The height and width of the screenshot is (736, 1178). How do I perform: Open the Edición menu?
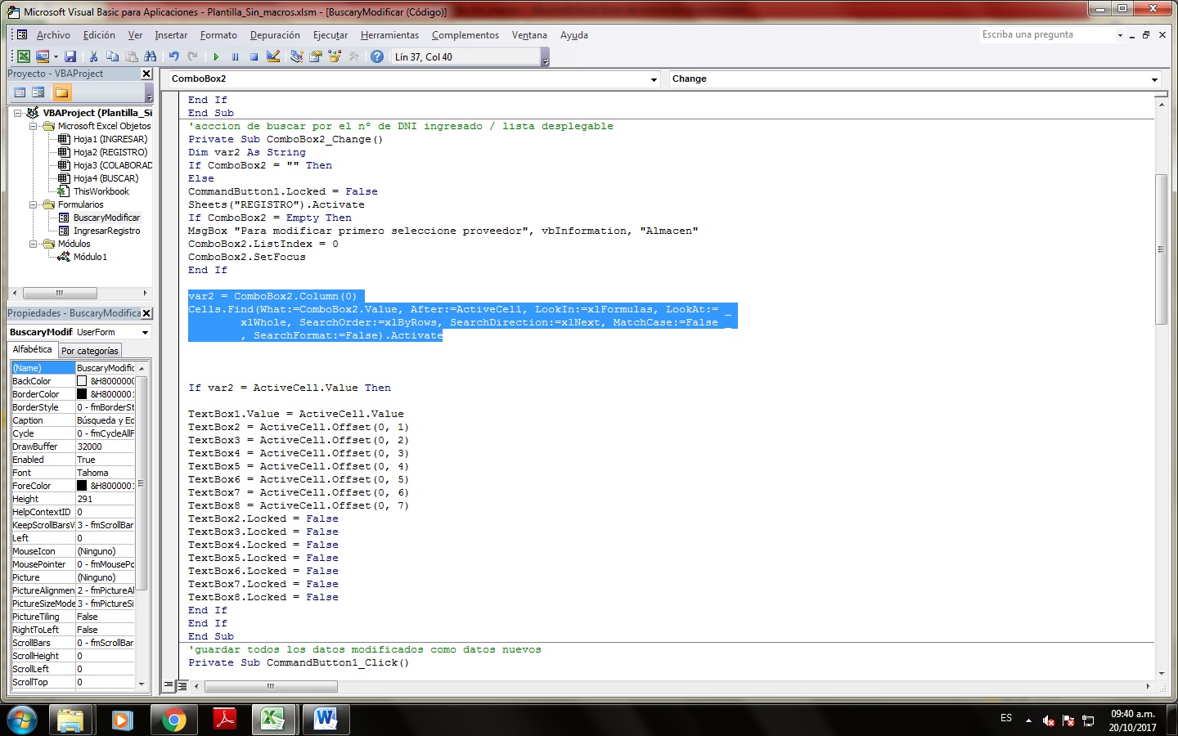pyautogui.click(x=99, y=35)
